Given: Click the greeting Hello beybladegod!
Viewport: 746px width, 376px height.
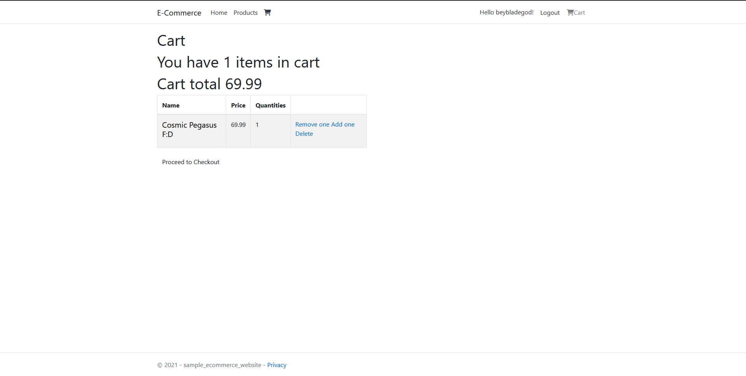Looking at the screenshot, I should pos(506,12).
